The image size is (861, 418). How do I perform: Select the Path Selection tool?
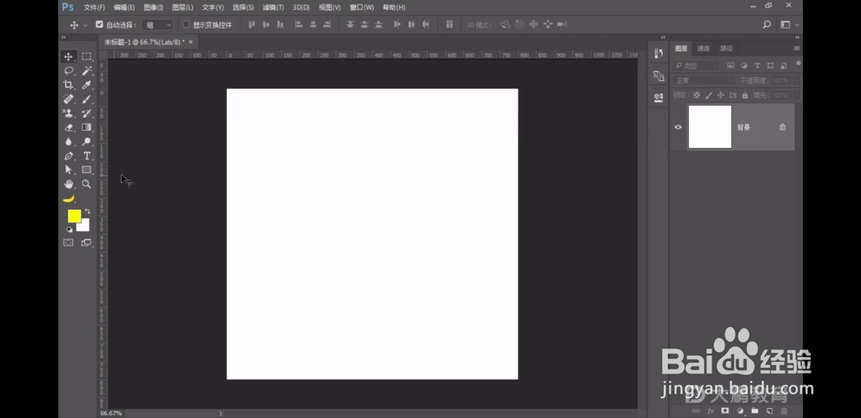68,170
